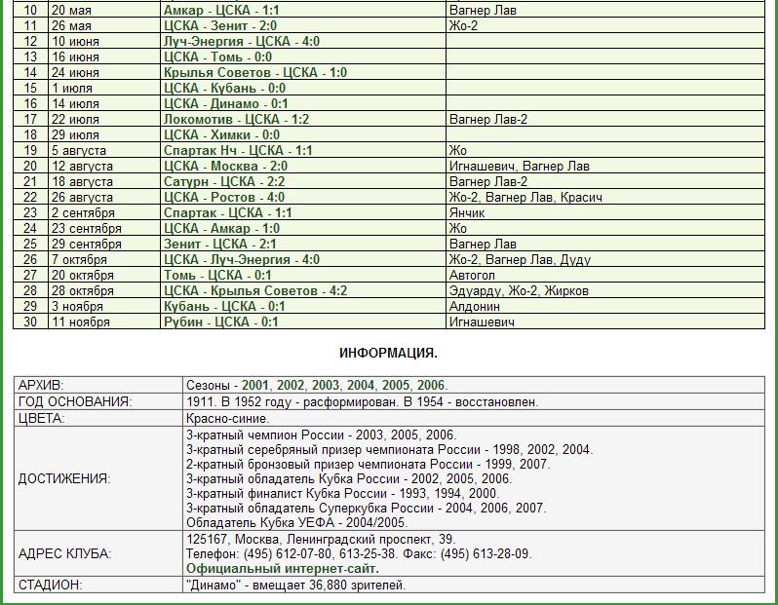Open the ЦСКА - Динамо - 0:1 match link
This screenshot has height=605, width=778.
click(x=226, y=104)
